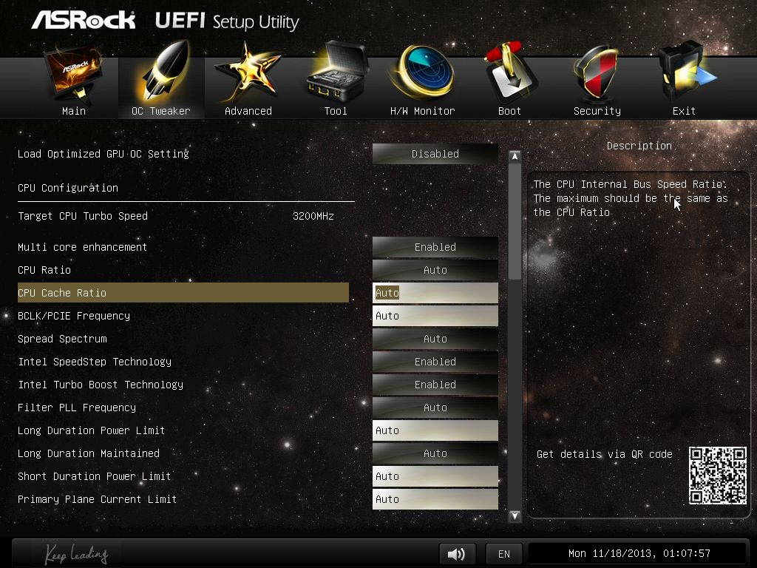This screenshot has height=568, width=757.
Task: Click the date and time display
Action: coord(639,553)
